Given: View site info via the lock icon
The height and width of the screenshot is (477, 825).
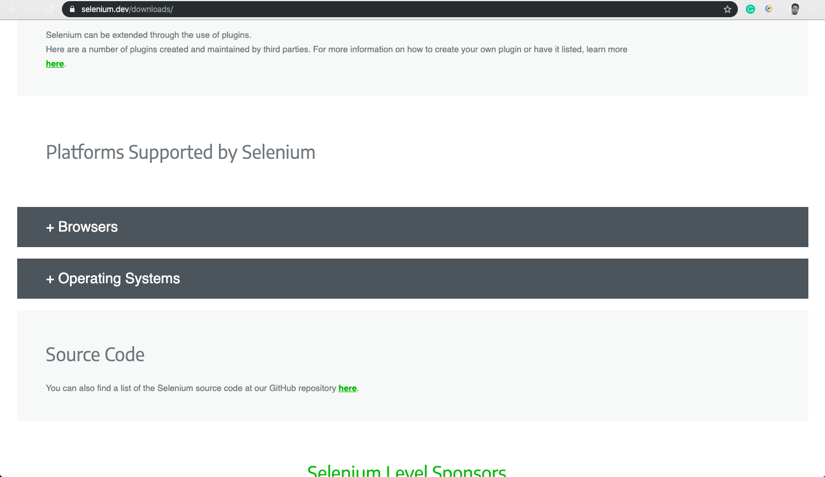Looking at the screenshot, I should coord(72,9).
